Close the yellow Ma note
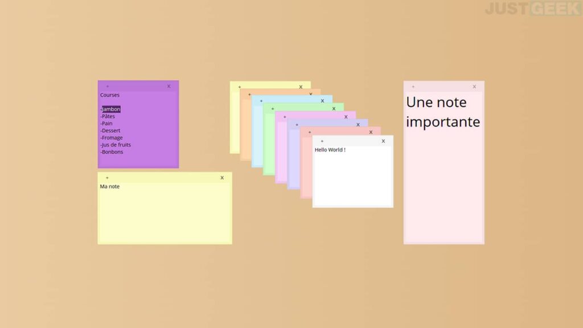 click(222, 178)
